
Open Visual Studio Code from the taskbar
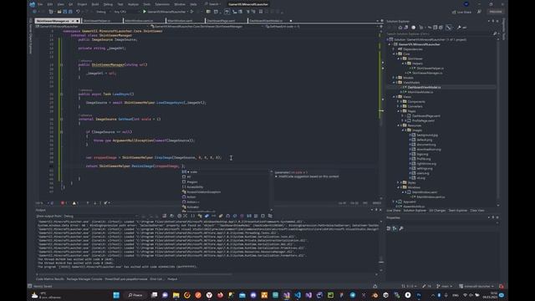(x=298, y=295)
